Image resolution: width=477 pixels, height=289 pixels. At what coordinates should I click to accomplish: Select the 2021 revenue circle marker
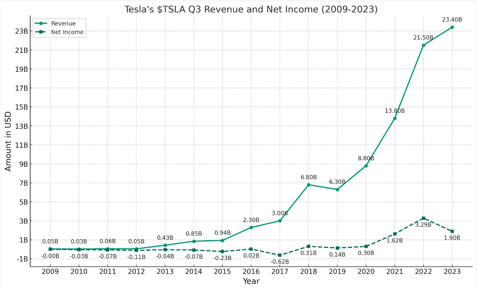point(395,118)
